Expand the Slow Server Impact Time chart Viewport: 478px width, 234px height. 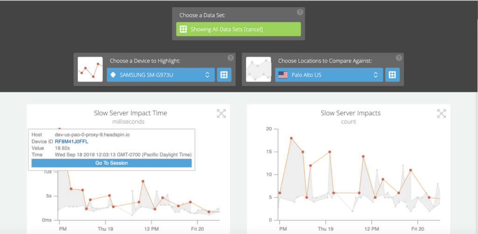pos(221,113)
